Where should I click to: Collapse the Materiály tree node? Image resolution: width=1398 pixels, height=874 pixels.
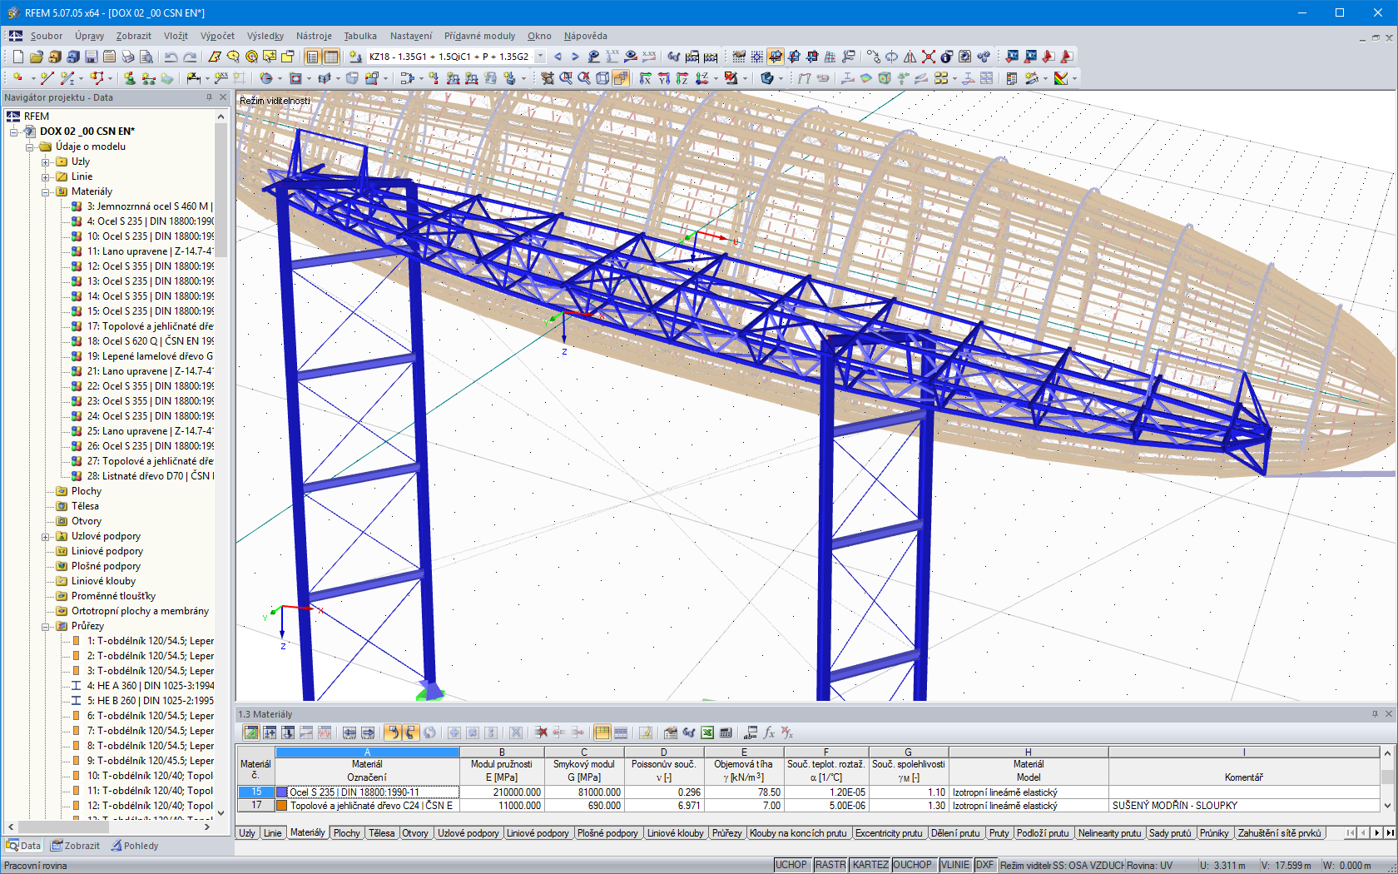(x=46, y=191)
